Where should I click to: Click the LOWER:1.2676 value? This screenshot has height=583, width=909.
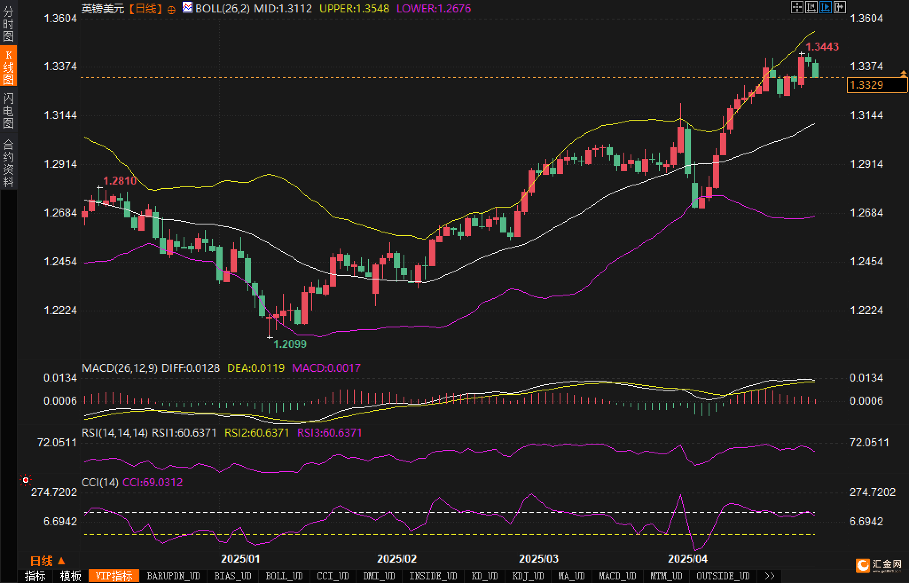click(434, 8)
